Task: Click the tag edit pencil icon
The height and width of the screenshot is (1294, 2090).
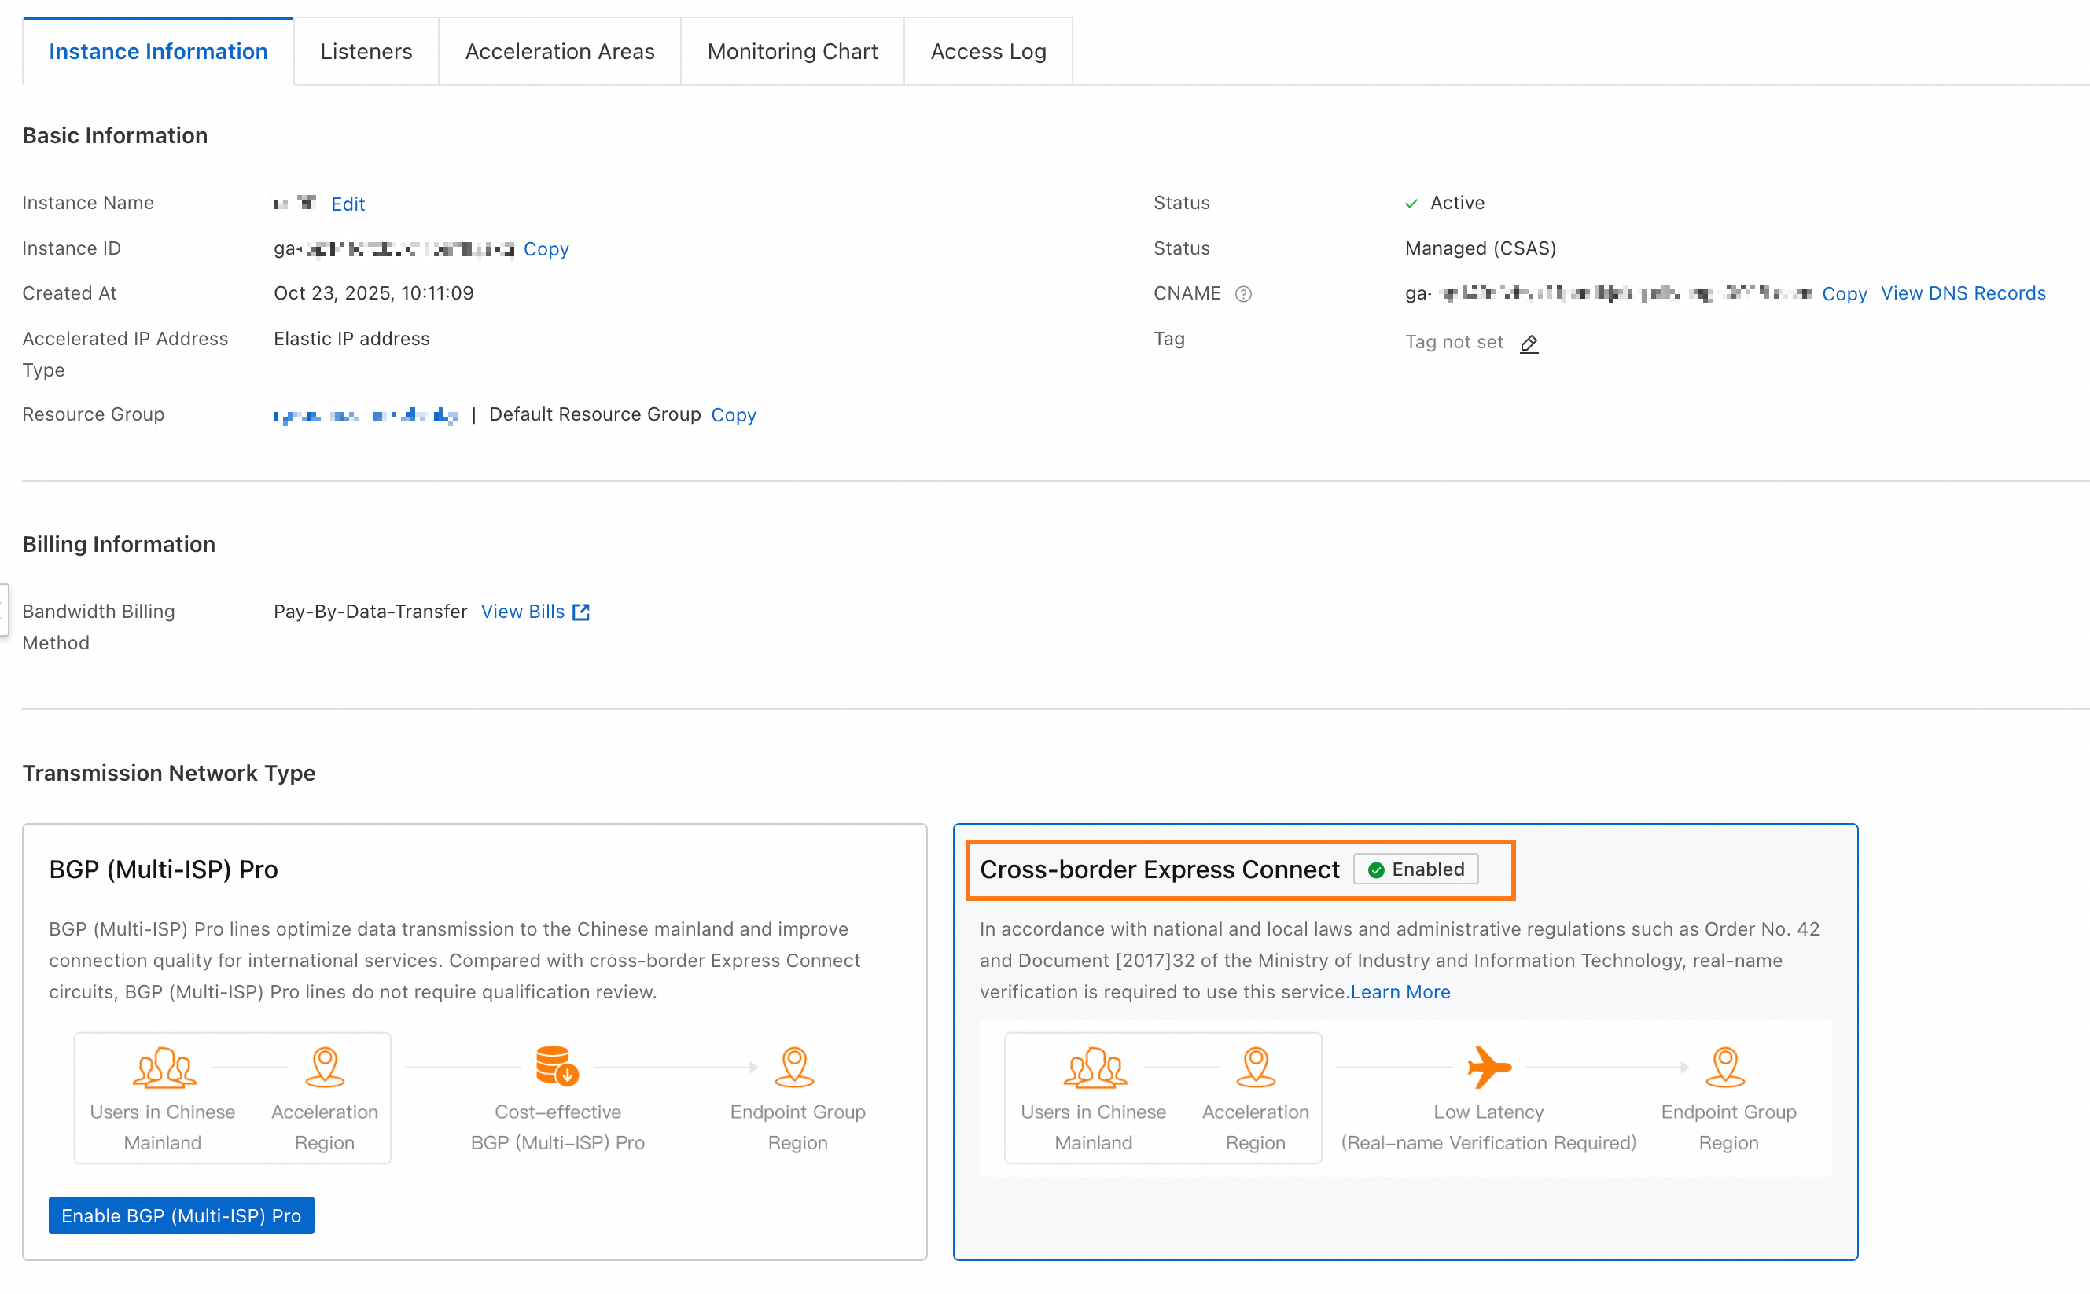Action: click(1529, 344)
